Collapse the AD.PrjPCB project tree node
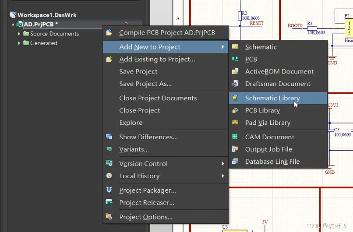This screenshot has height=232, width=353. (13, 24)
